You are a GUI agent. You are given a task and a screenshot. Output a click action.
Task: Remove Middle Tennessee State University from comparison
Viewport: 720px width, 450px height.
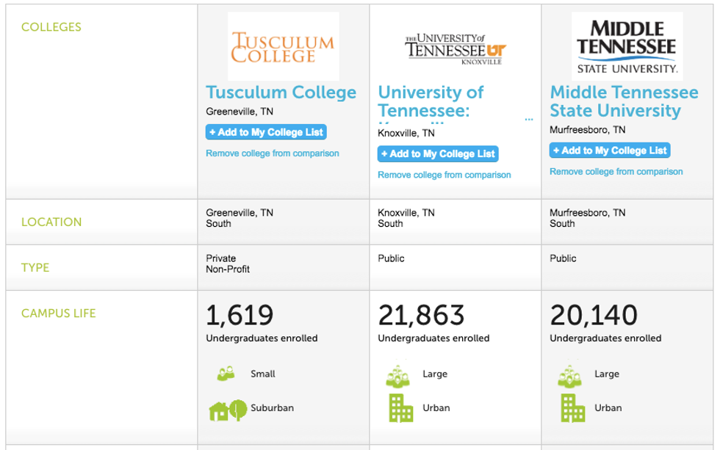616,172
